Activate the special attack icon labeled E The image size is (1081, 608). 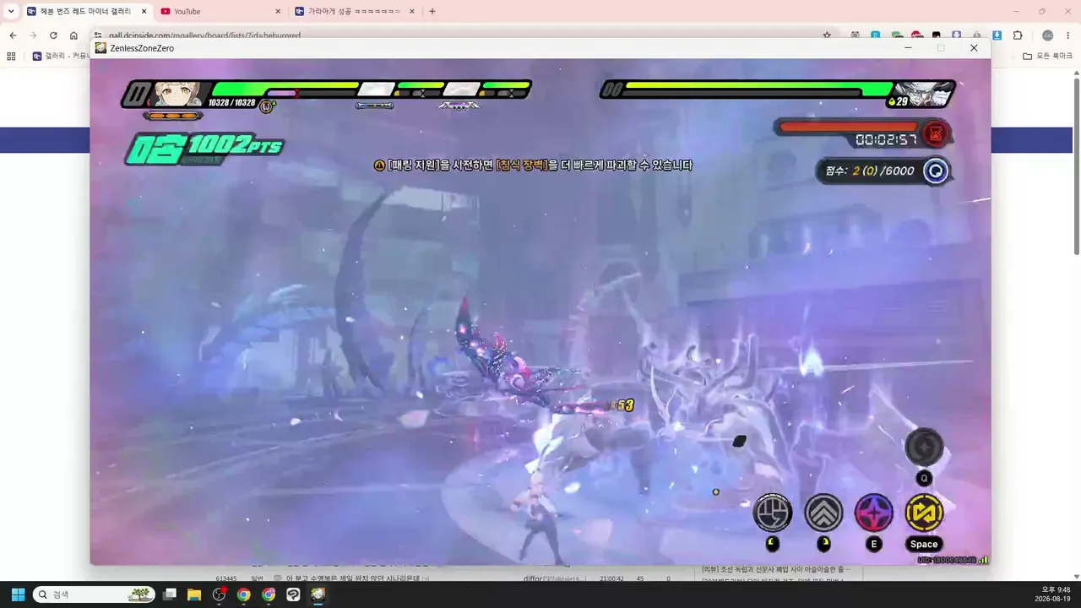pos(874,513)
